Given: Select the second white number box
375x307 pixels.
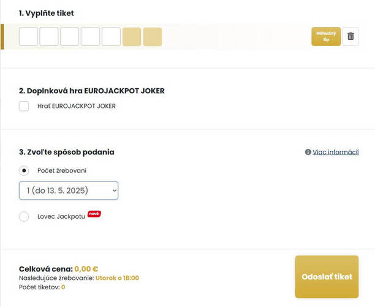Looking at the screenshot, I should click(x=49, y=36).
